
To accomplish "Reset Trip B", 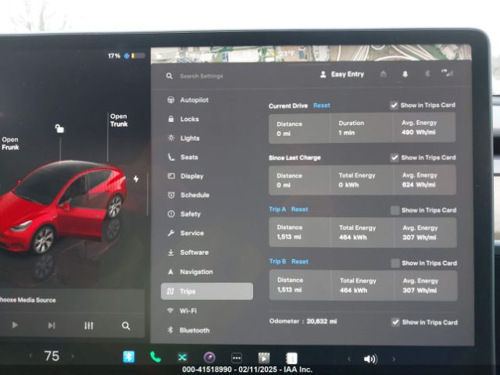I will pyautogui.click(x=300, y=262).
